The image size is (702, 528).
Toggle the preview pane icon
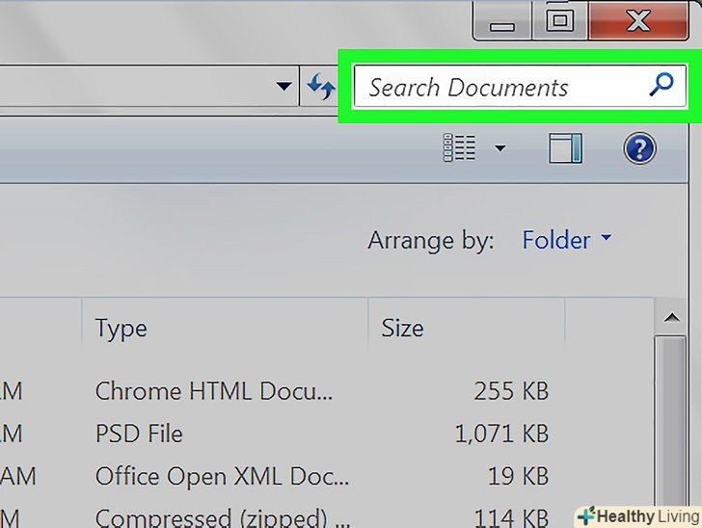click(x=566, y=148)
